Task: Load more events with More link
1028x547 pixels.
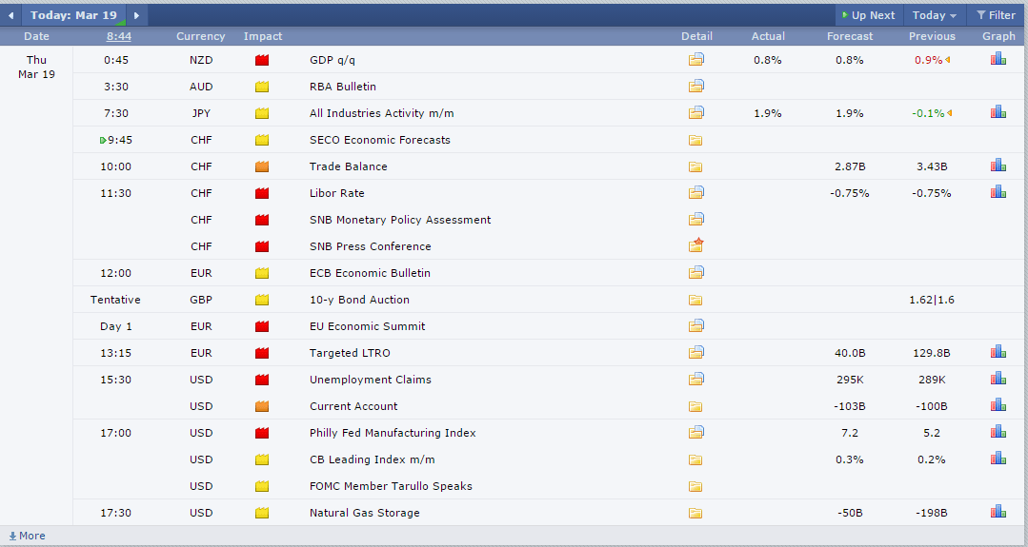Action: coord(27,536)
